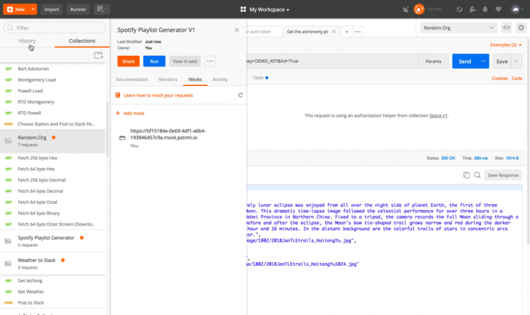Open the Save dropdown arrow

pyautogui.click(x=516, y=61)
